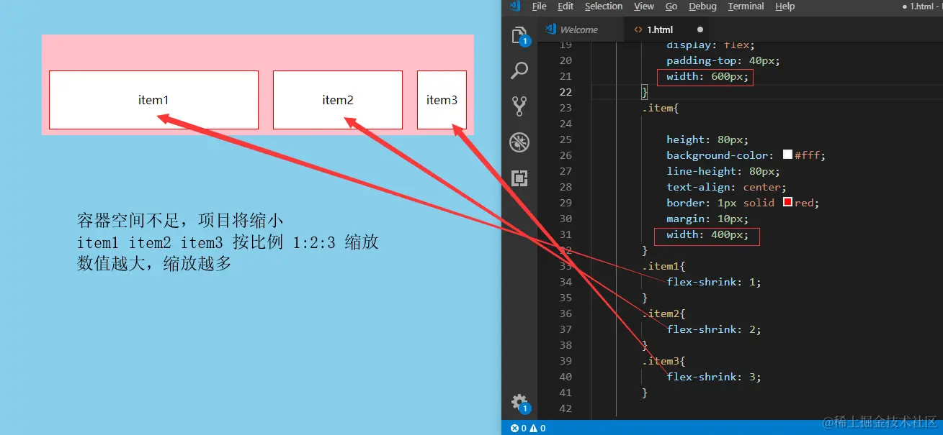The width and height of the screenshot is (943, 435).
Task: Click the white #fff color swatch
Action: coord(787,155)
